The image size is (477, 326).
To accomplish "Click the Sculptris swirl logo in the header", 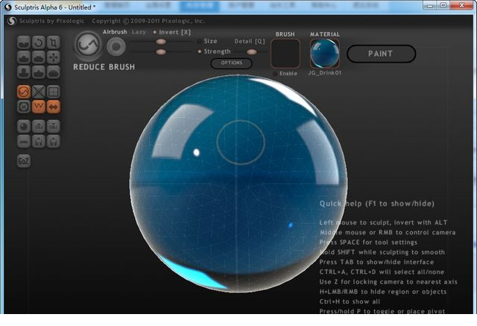I will point(12,21).
